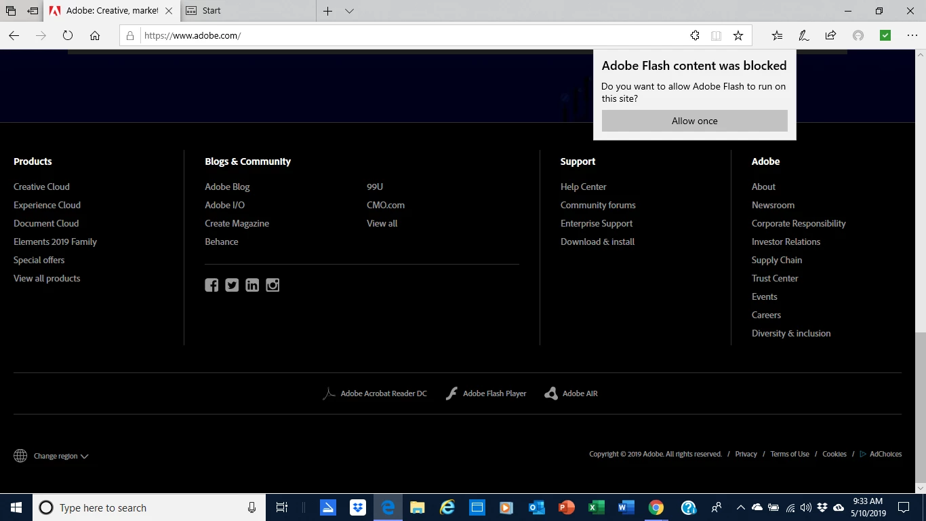Open the Careers link
The width and height of the screenshot is (926, 521).
(766, 315)
